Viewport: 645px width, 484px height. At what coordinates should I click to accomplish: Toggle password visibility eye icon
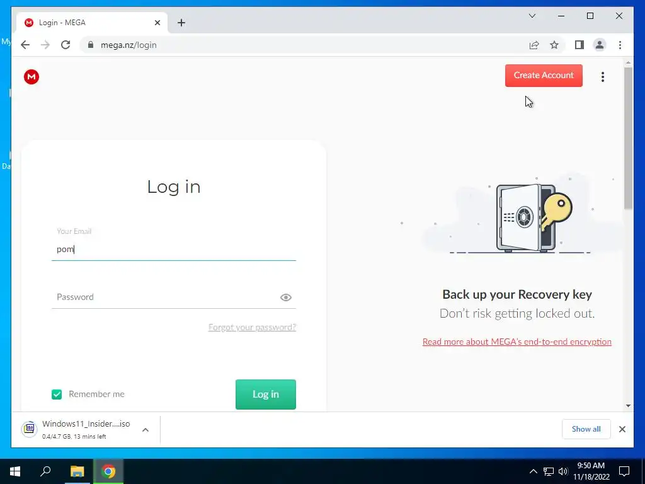(x=286, y=297)
